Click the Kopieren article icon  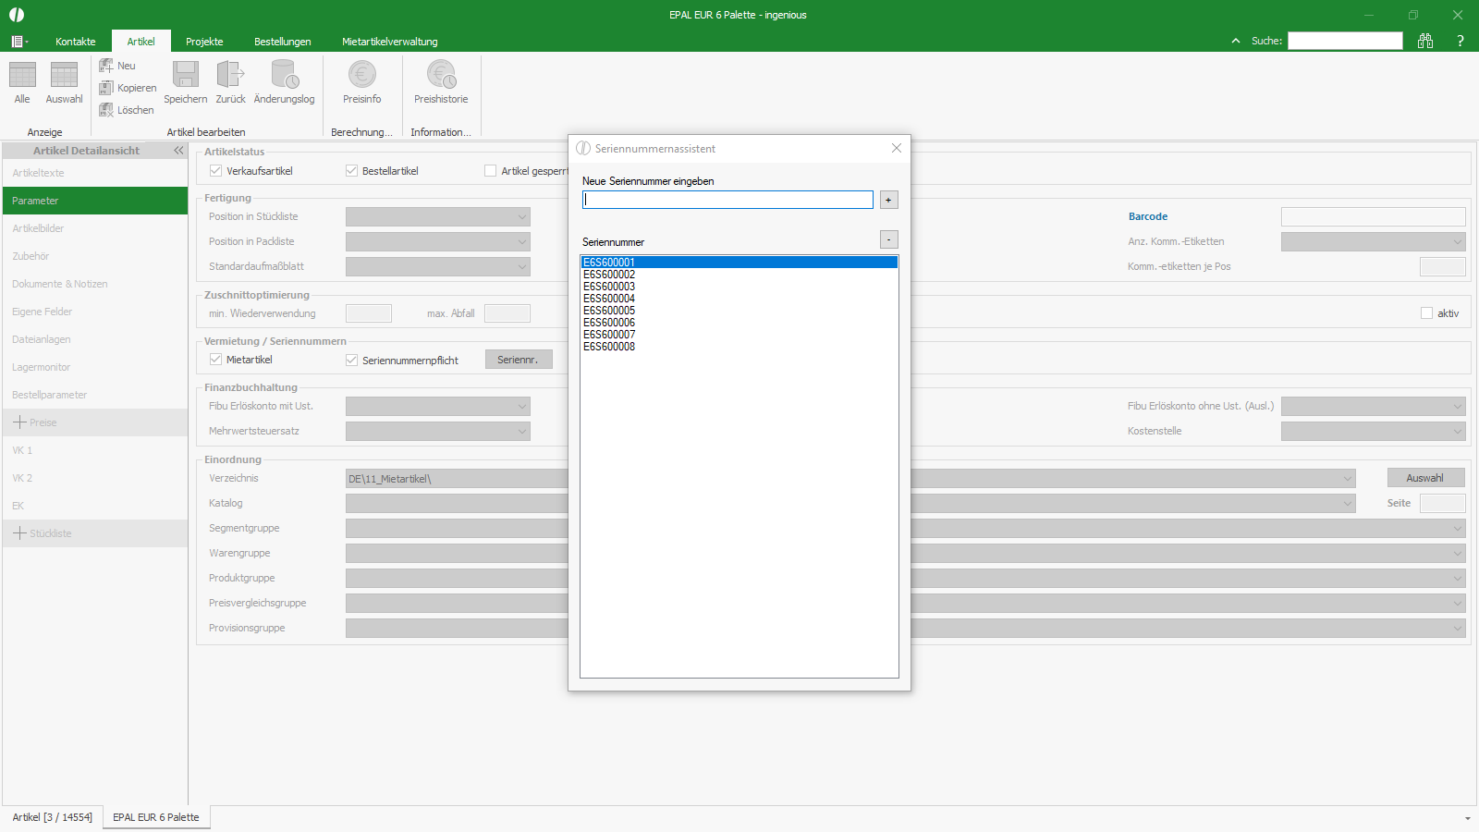point(106,88)
